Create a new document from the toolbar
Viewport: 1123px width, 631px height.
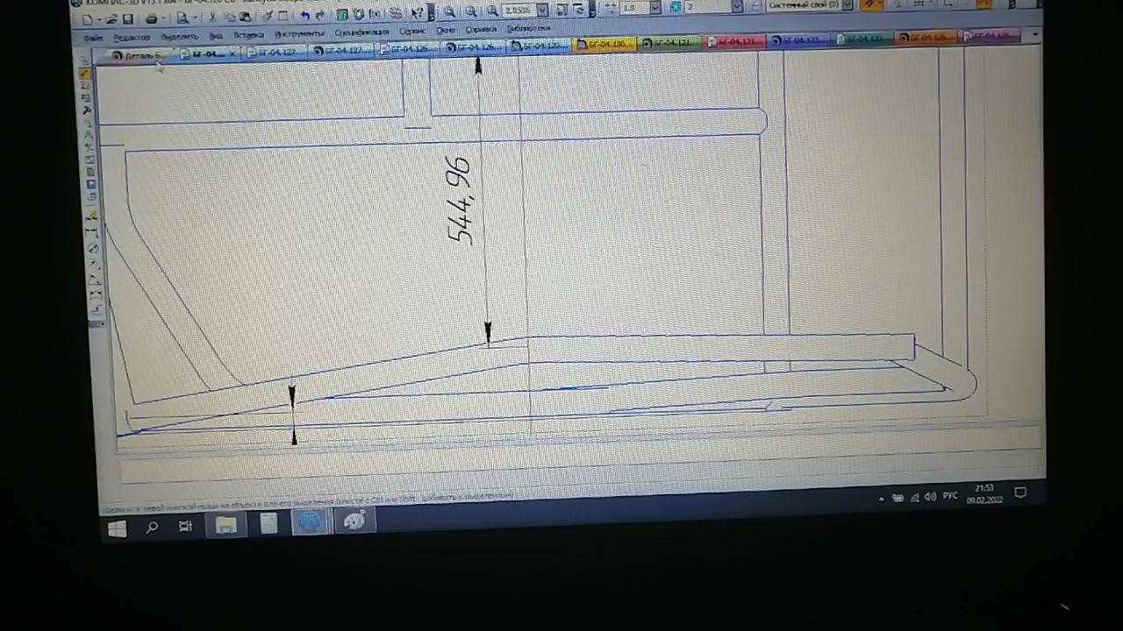[x=88, y=19]
